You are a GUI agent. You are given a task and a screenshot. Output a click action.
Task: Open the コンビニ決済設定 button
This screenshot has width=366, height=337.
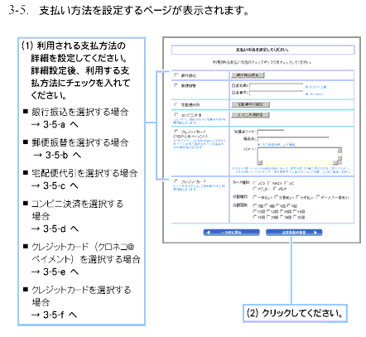[250, 114]
